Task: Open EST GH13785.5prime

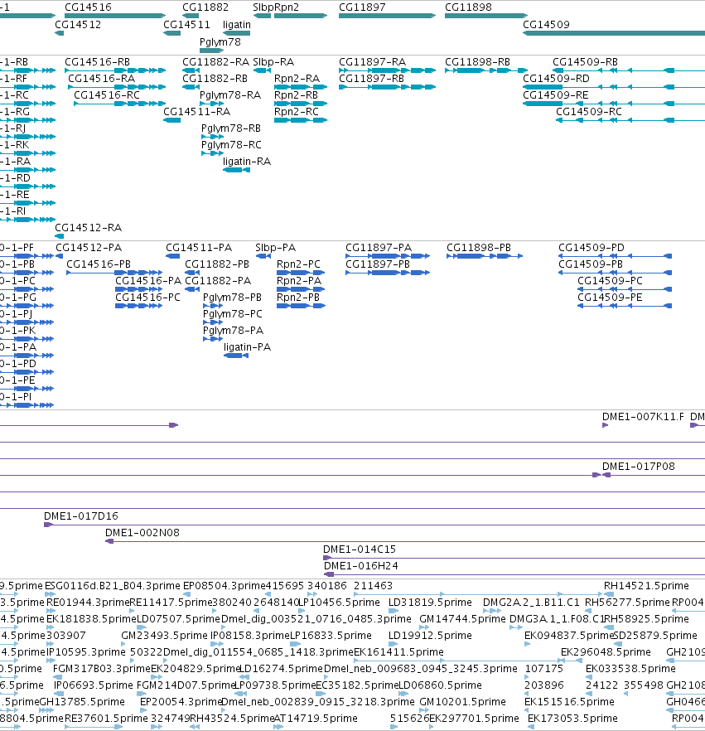Action: coord(82,702)
